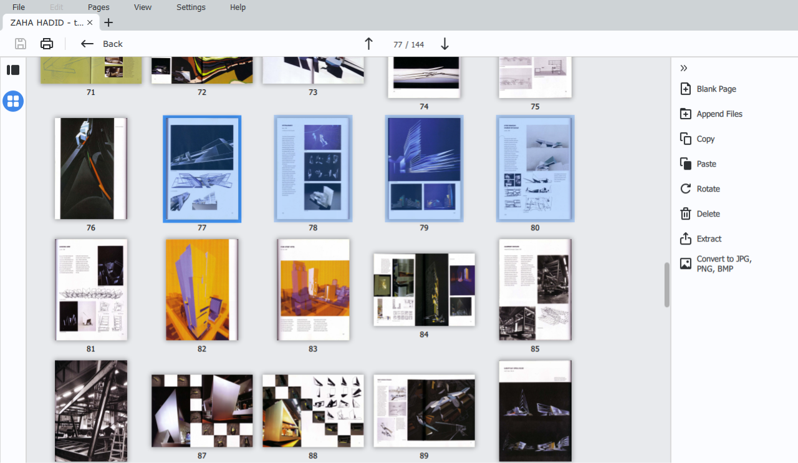Image resolution: width=798 pixels, height=463 pixels.
Task: Select page 77 thumbnail
Action: [x=202, y=168]
